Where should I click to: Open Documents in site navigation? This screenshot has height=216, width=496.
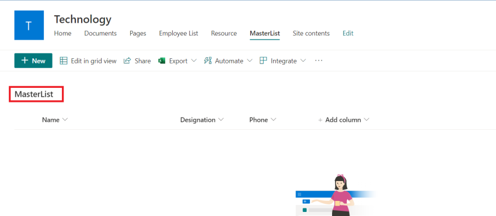pyautogui.click(x=100, y=33)
